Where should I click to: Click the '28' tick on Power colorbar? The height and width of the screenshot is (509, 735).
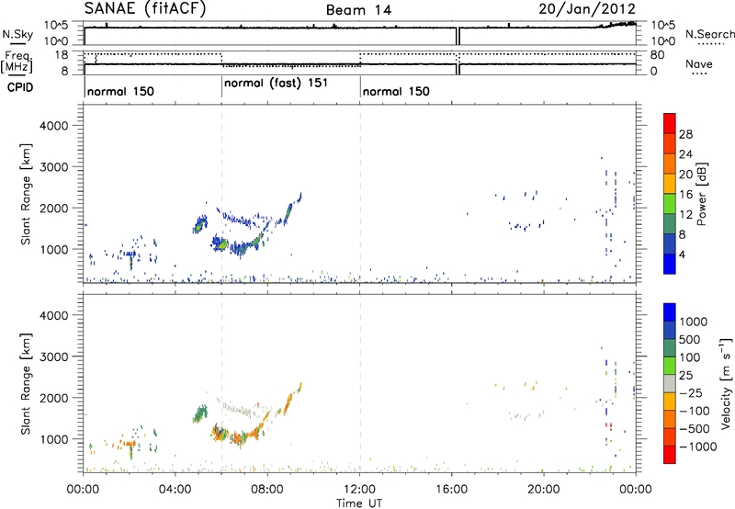pos(685,134)
